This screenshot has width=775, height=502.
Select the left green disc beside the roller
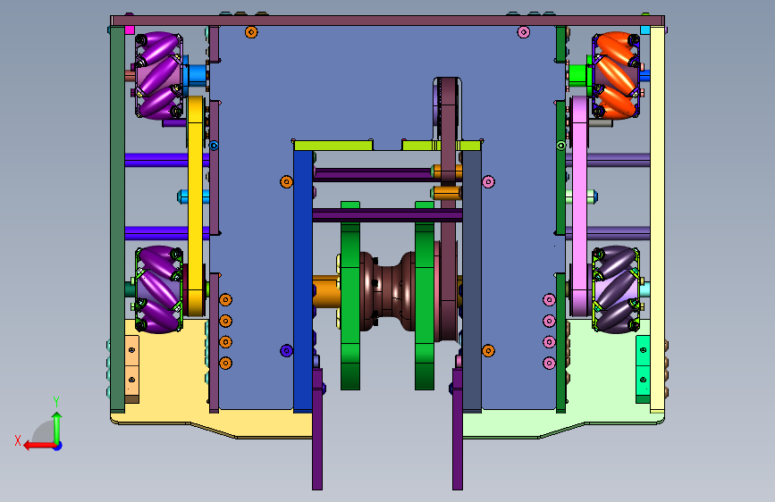(350, 296)
